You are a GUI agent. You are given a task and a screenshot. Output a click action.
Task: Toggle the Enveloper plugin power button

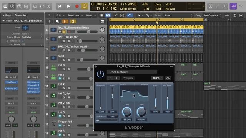pos(100,74)
